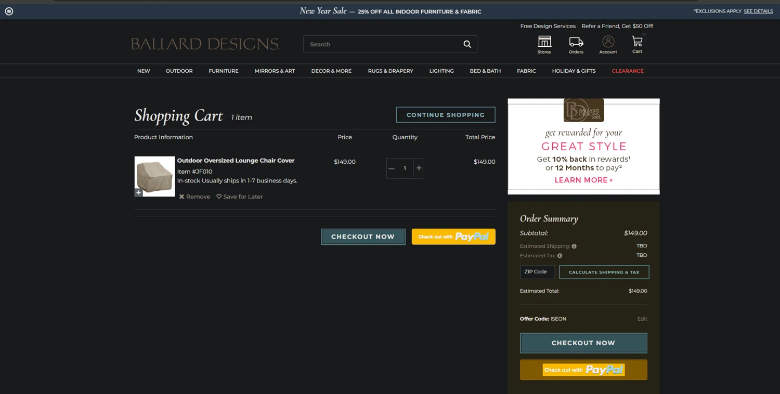Image resolution: width=780 pixels, height=394 pixels.
Task: Open the LIGHTING menu
Action: [x=441, y=71]
